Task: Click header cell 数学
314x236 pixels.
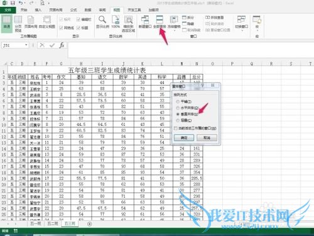Action: click(124, 77)
